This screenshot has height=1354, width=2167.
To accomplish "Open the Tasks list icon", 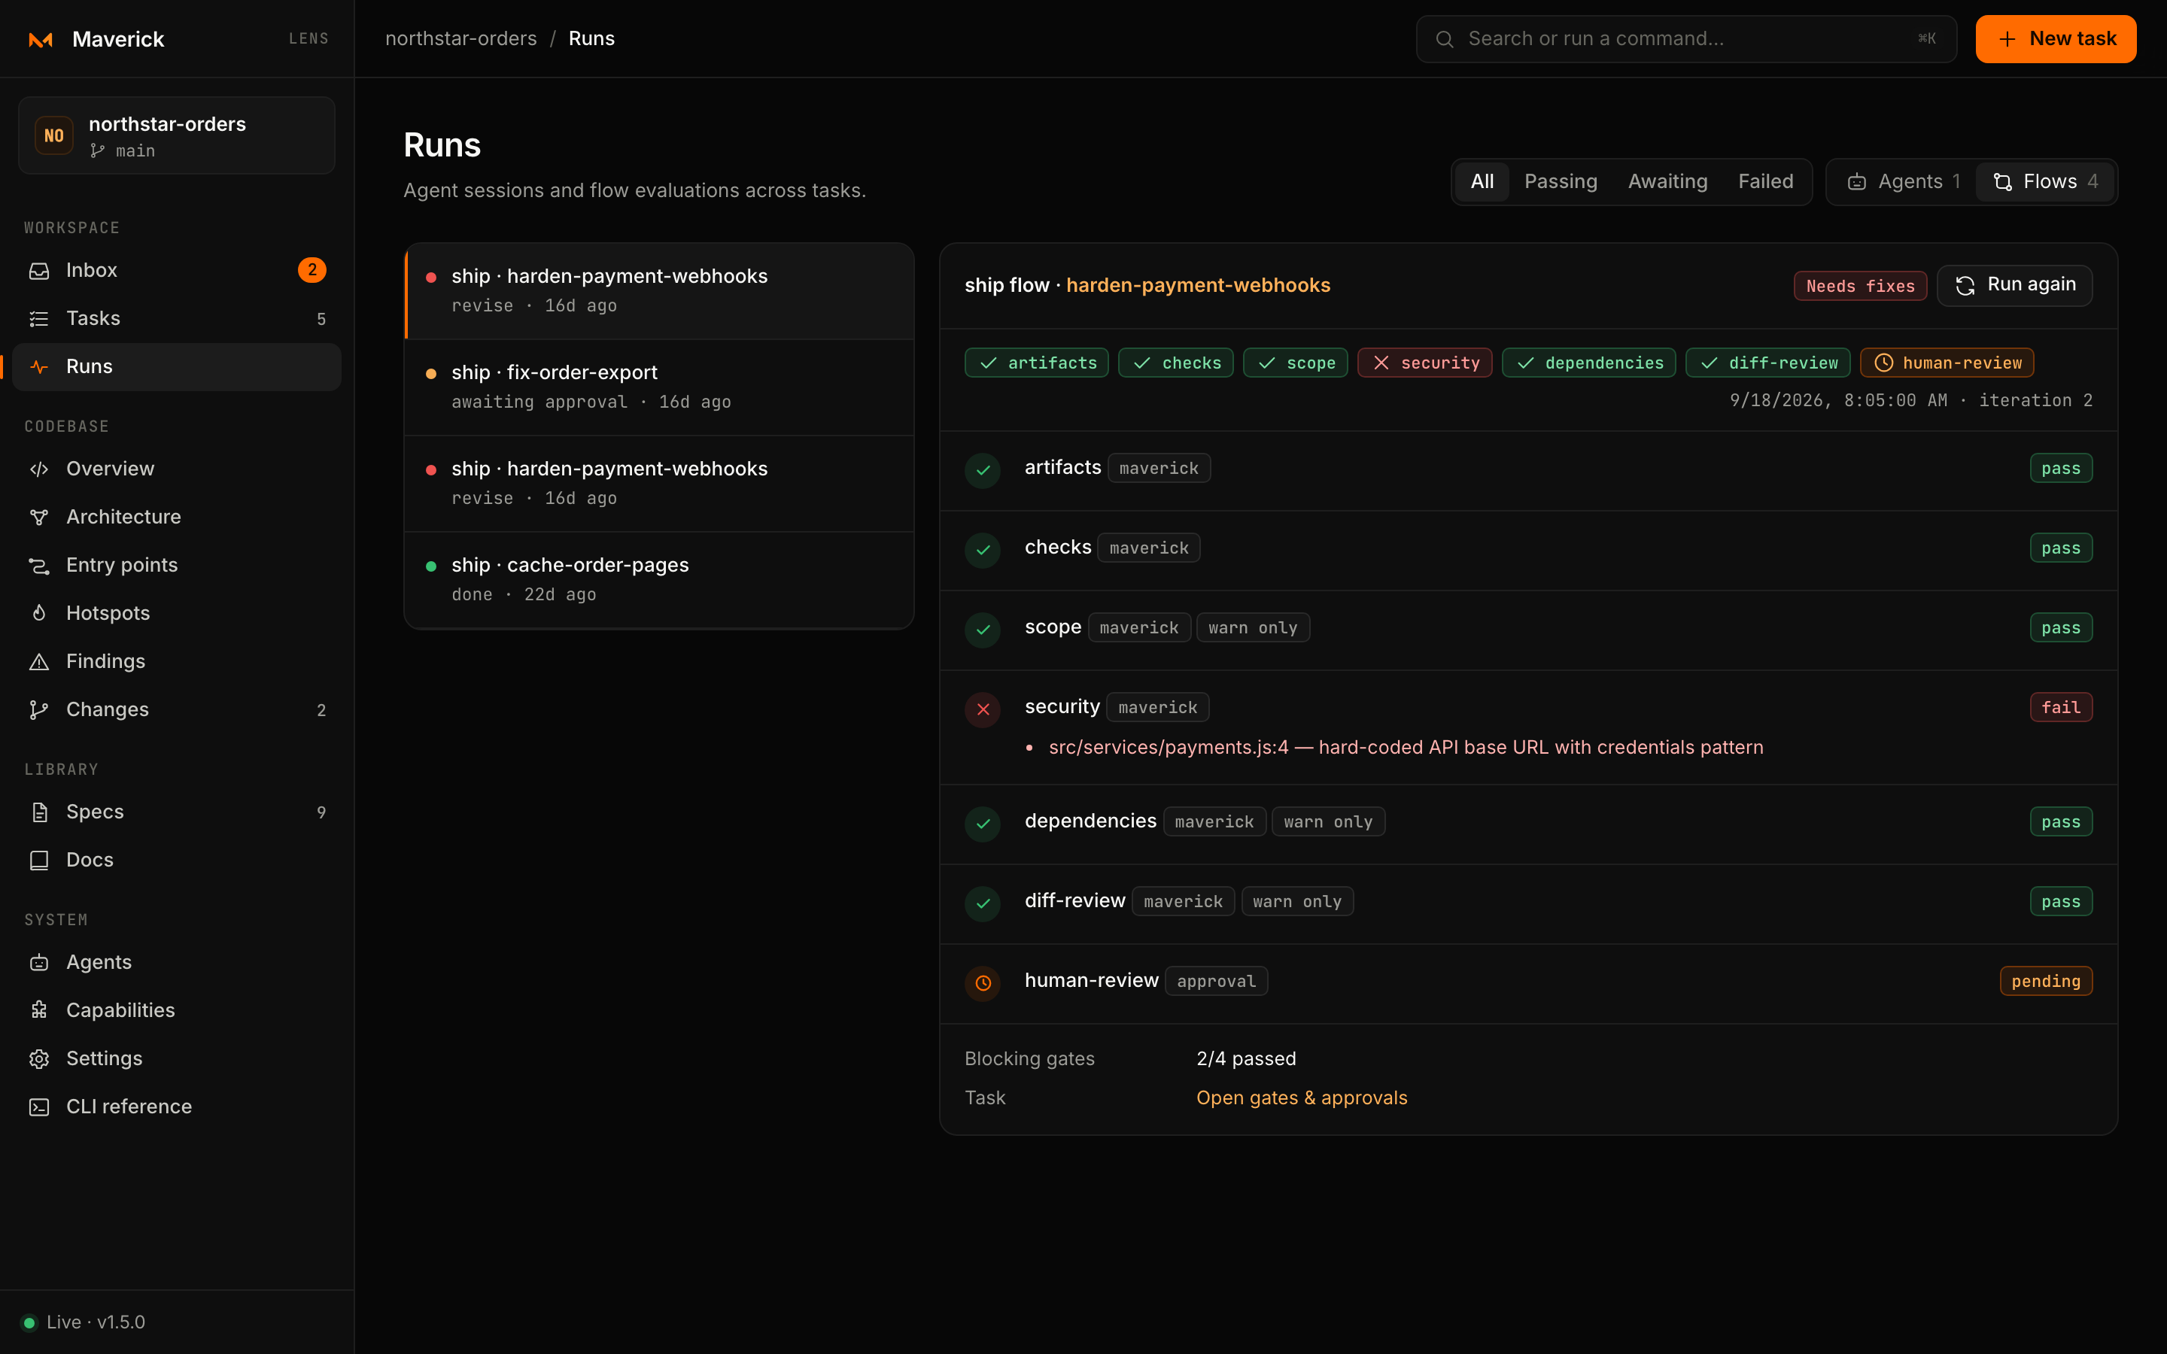I will tap(38, 318).
